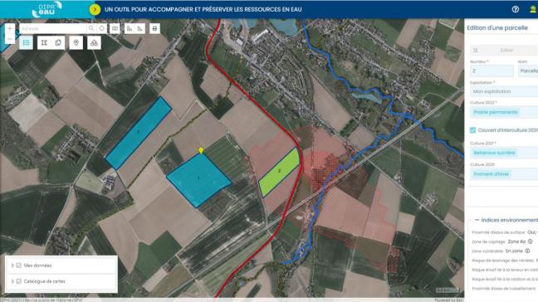Expand the Catalogue de cartes tree arrow
The image size is (538, 302).
(x=12, y=281)
